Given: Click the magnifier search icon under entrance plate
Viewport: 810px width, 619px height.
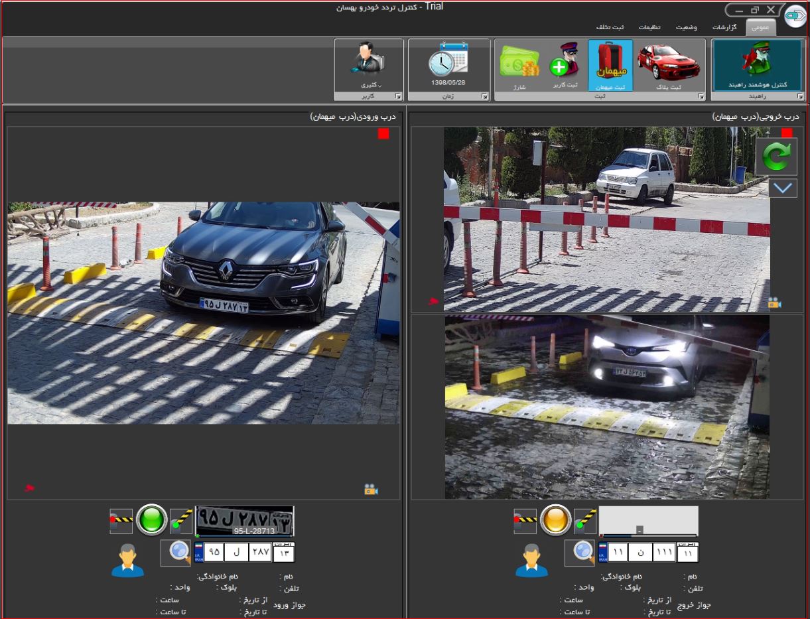Looking at the screenshot, I should pos(176,552).
